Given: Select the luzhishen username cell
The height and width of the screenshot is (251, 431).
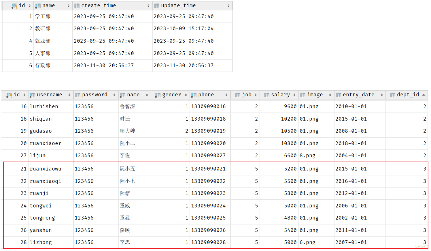Looking at the screenshot, I should [x=50, y=106].
